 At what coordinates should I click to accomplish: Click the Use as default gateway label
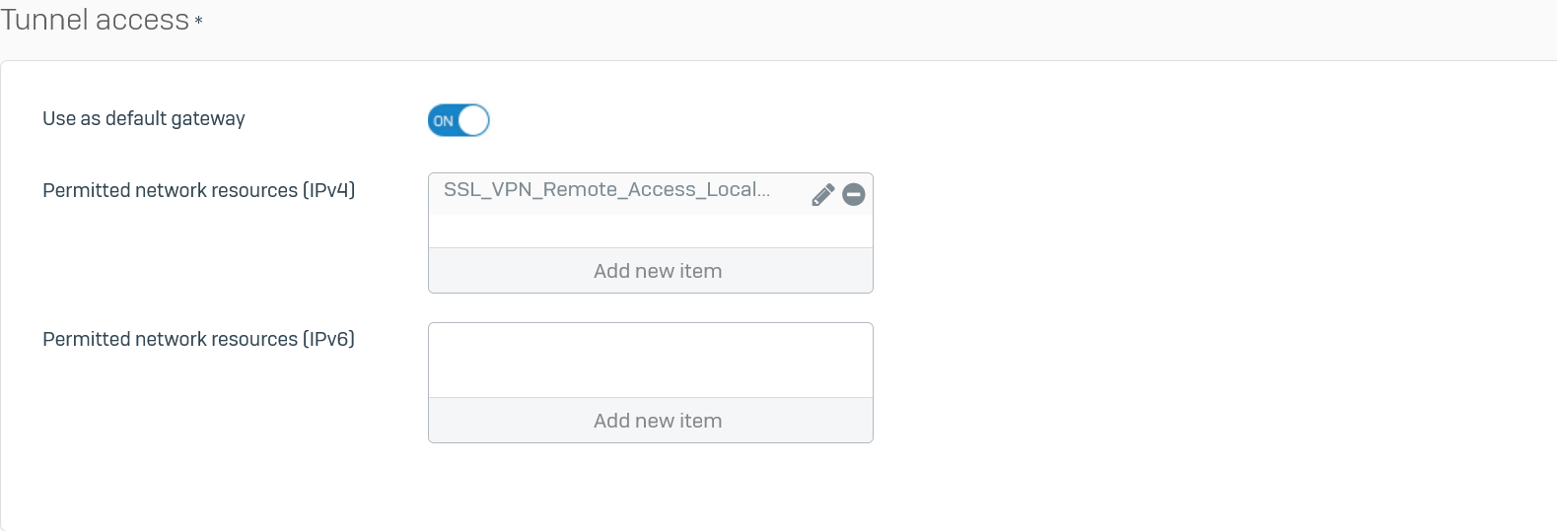click(x=144, y=118)
